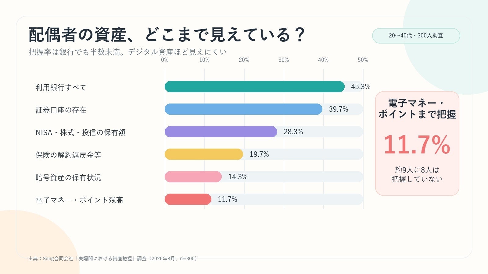Select the red 電子マネー・ポイント残高 bar
Viewport: 488px width, 274px height.
(x=188, y=199)
